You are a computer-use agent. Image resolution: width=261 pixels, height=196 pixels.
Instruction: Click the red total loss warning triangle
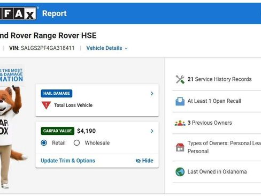coord(46,105)
